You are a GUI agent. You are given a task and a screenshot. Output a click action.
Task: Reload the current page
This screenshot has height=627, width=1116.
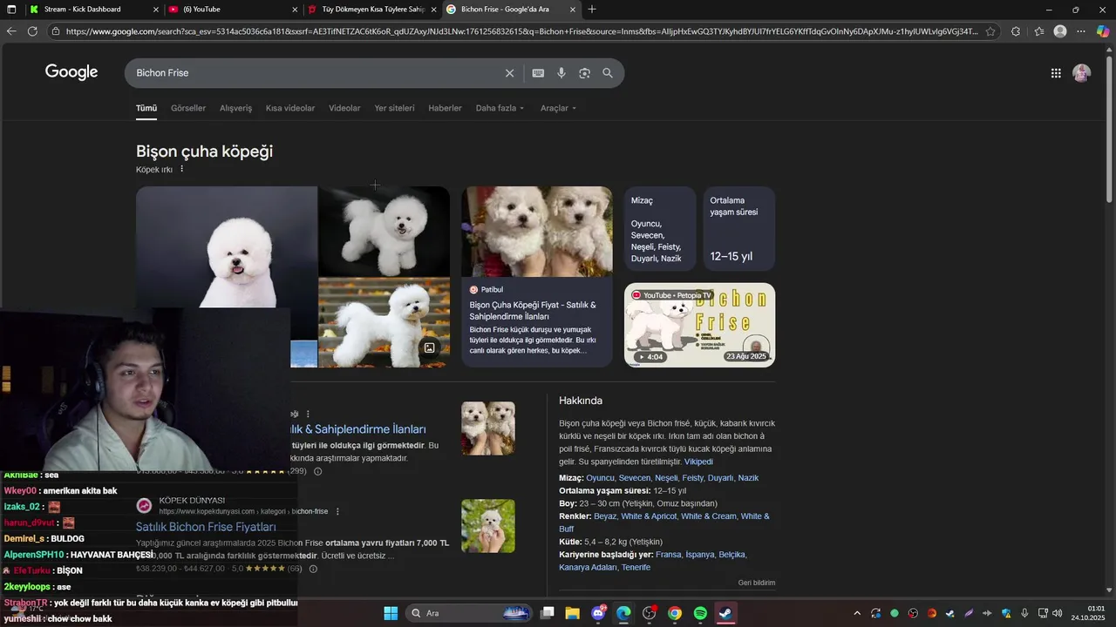[x=32, y=31]
